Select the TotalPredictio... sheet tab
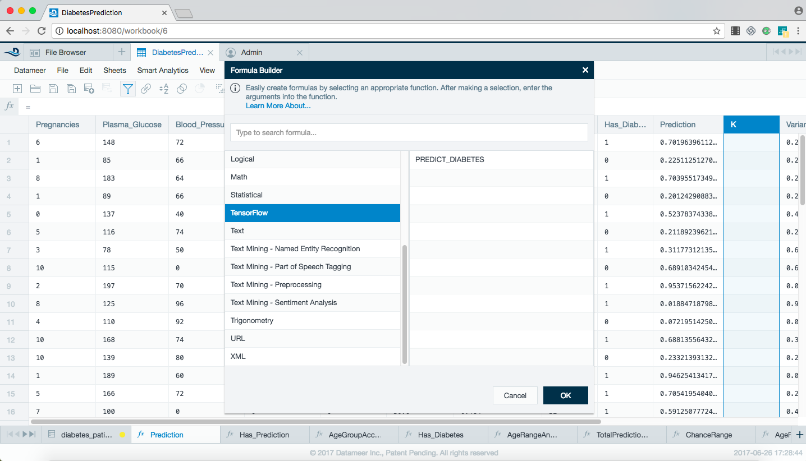 pos(622,435)
